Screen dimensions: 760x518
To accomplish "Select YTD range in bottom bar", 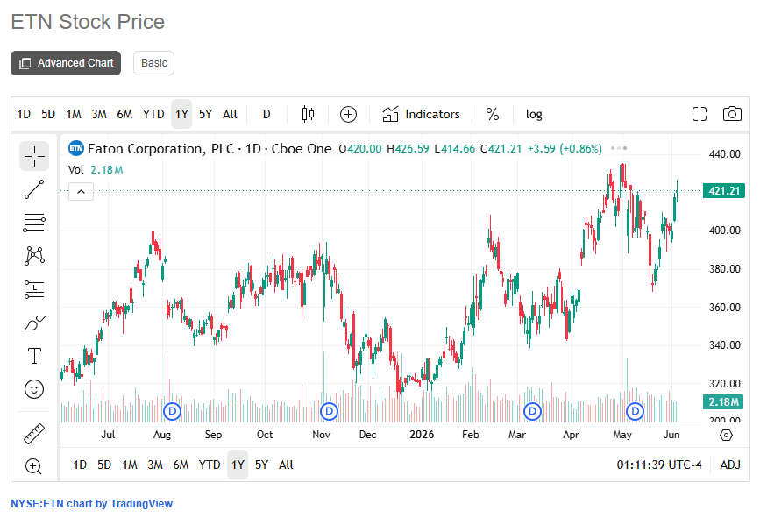I will (210, 465).
